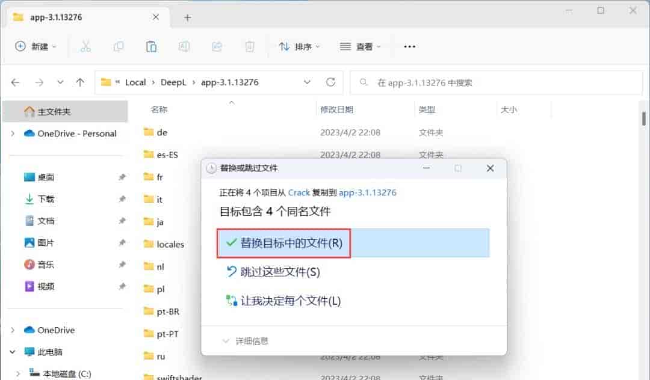This screenshot has height=380, width=650.
Task: Collapse the 此电脑 tree node
Action: point(13,352)
